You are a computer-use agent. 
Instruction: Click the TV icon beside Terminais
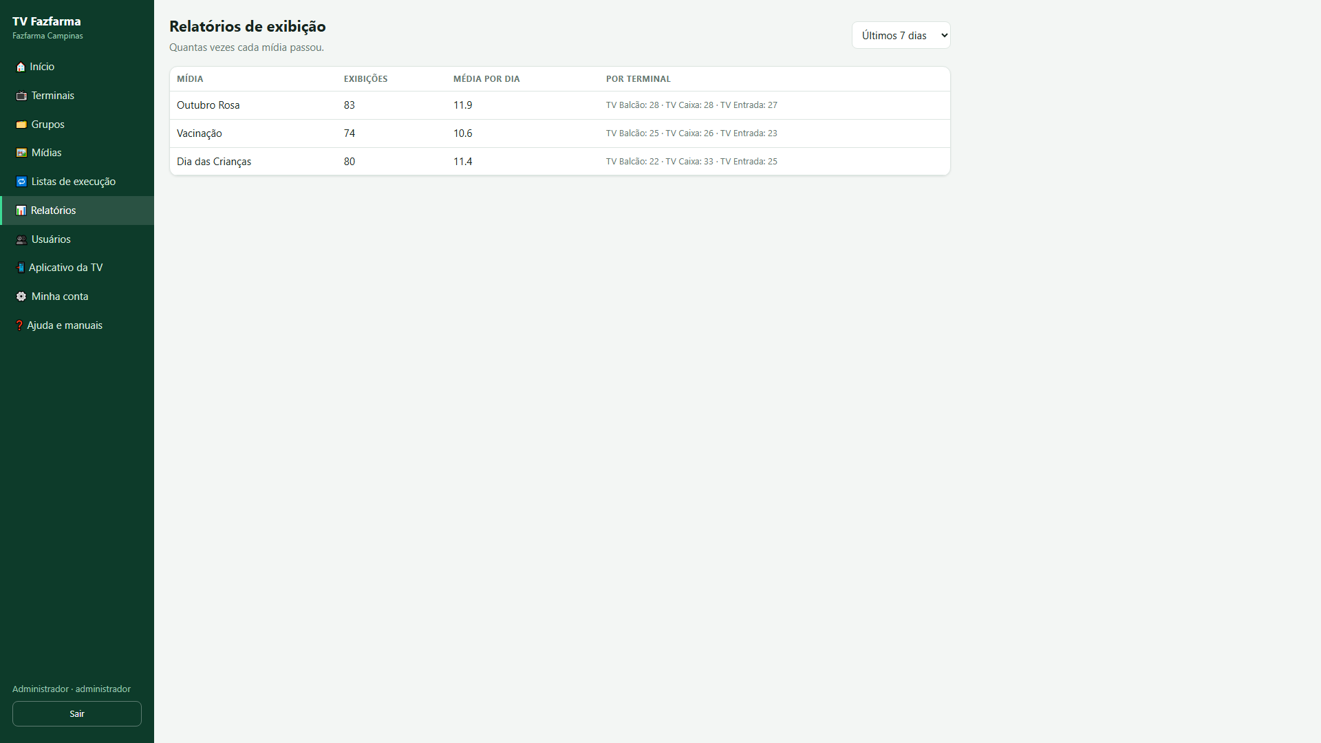(x=21, y=96)
